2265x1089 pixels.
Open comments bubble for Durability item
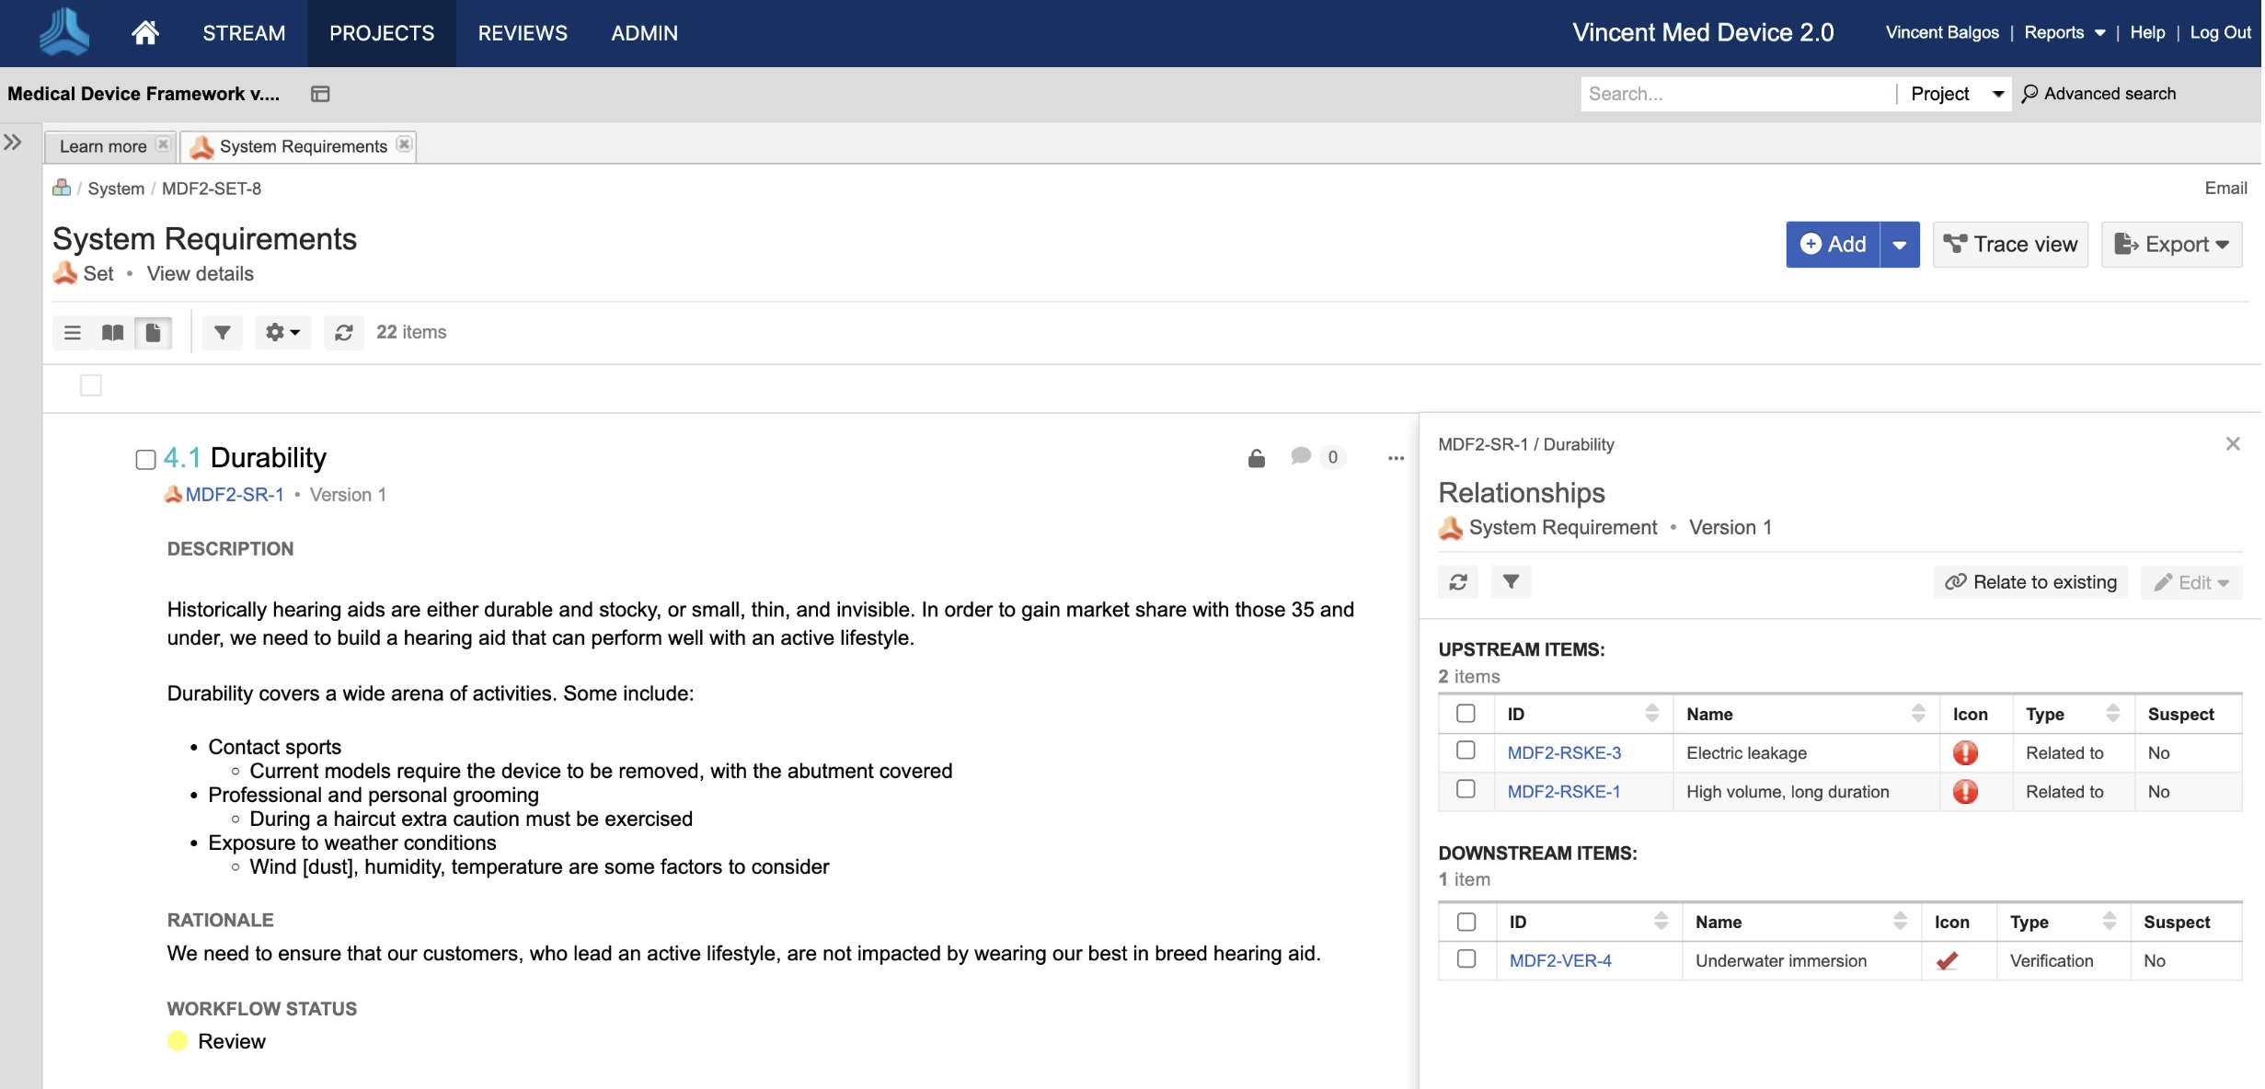(x=1300, y=456)
